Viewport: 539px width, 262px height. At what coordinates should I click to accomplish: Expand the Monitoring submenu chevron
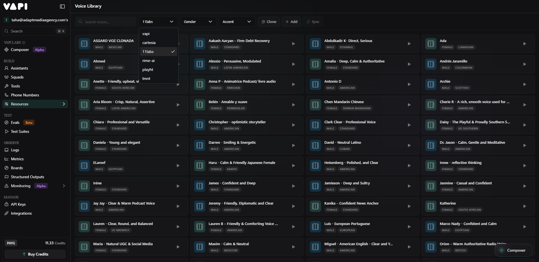(x=64, y=186)
